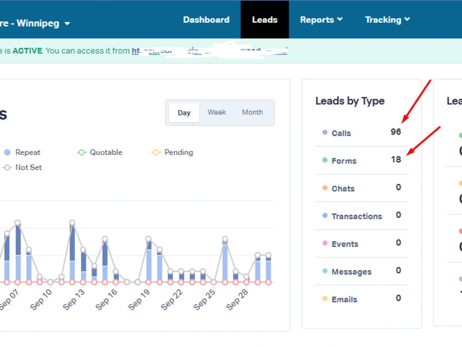This screenshot has width=462, height=347.
Task: Toggle the Quotable series in legend
Action: (100, 152)
